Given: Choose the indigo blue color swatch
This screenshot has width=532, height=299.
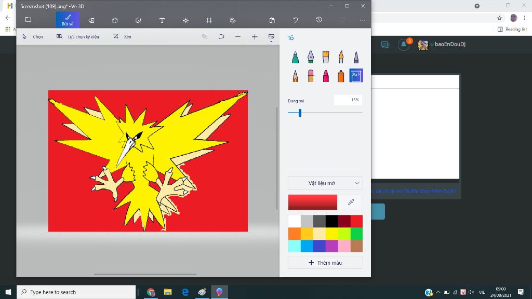Looking at the screenshot, I should coord(320,246).
